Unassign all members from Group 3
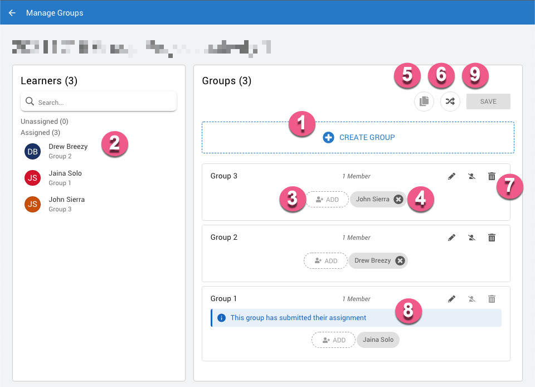Screen dimensions: 535x387 tap(471, 176)
